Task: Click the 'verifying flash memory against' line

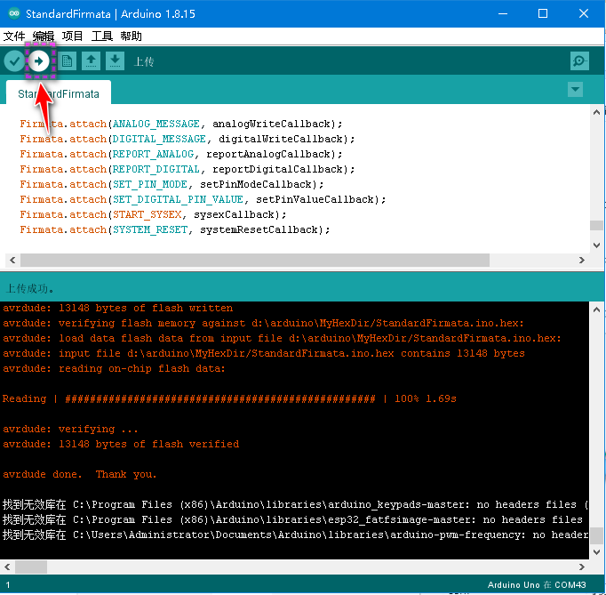Action: (263, 324)
